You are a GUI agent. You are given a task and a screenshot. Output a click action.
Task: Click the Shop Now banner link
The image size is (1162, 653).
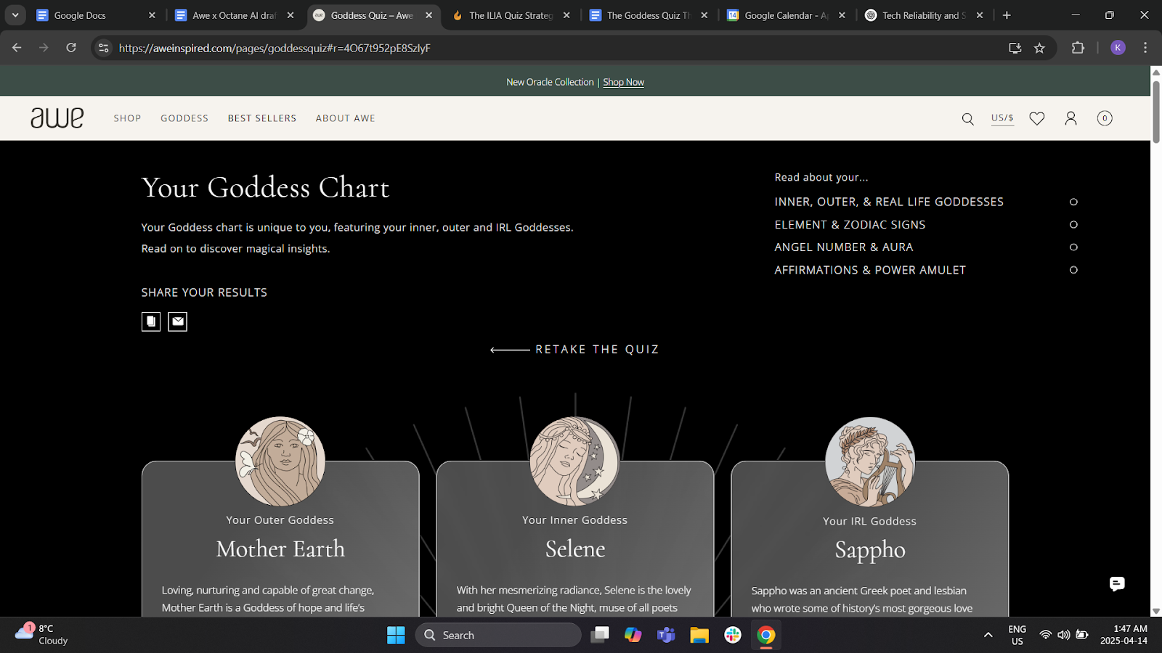(x=623, y=83)
